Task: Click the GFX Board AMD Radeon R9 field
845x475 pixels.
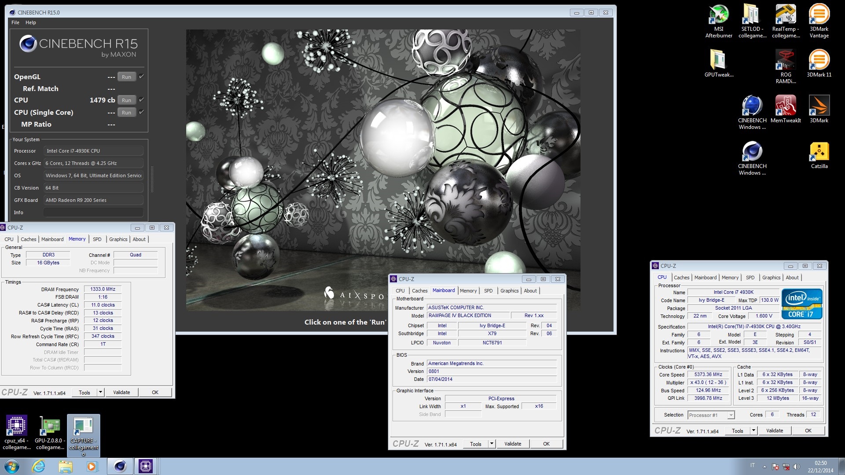Action: pyautogui.click(x=93, y=200)
